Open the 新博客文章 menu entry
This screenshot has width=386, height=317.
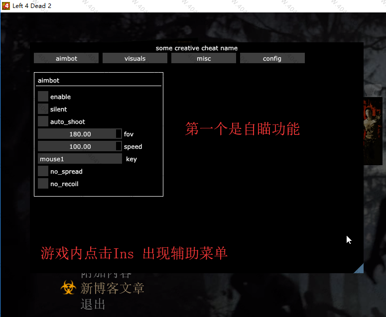coord(113,288)
